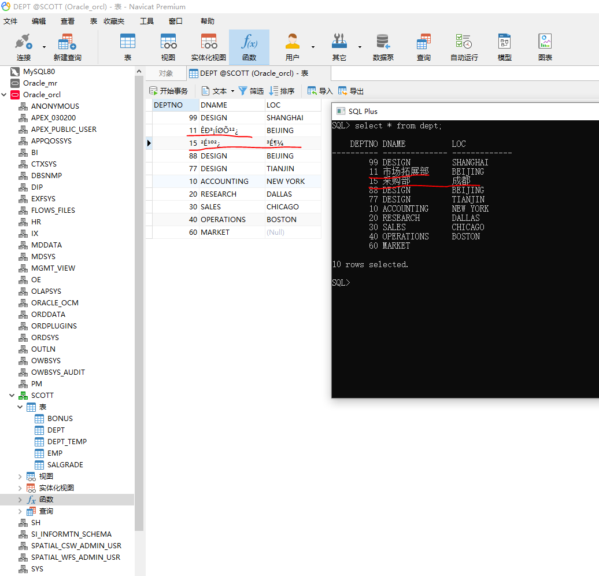Select the HR schema in tree
The image size is (599, 576).
pyautogui.click(x=36, y=221)
